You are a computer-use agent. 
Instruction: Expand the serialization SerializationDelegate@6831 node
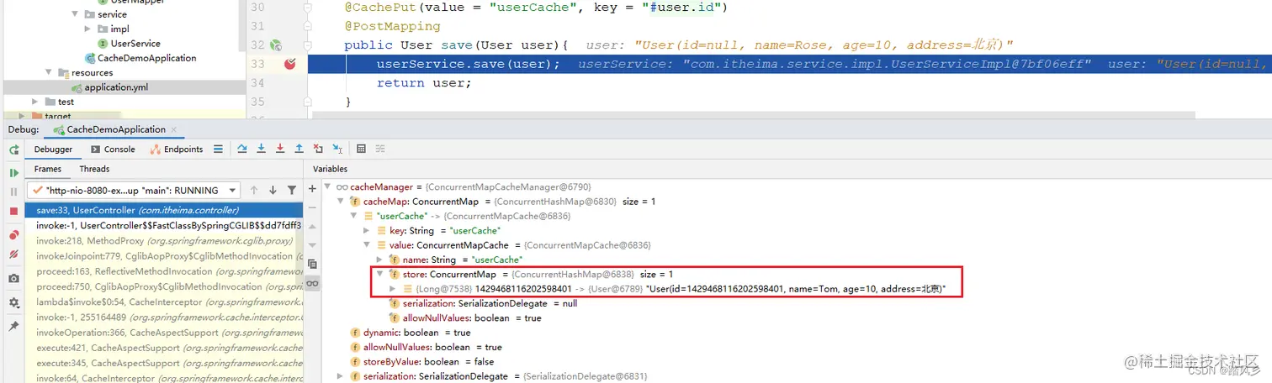tap(342, 376)
